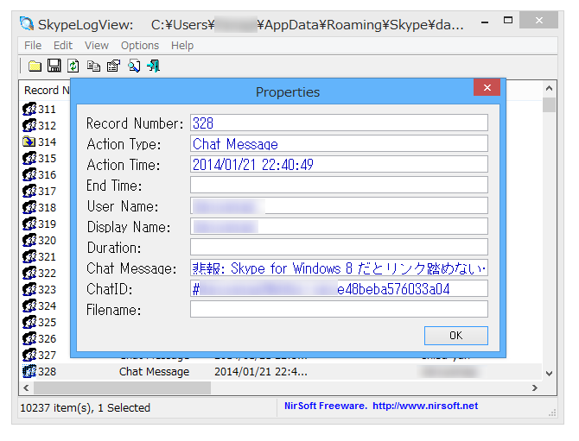Image resolution: width=579 pixels, height=441 pixels.
Task: Click the '10237 item(s), 1 Selected' status text
Action: coord(86,408)
